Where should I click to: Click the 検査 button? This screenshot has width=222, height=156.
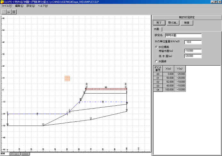pyautogui.click(x=187, y=23)
